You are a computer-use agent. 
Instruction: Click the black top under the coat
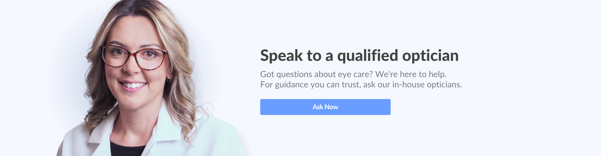pyautogui.click(x=127, y=149)
